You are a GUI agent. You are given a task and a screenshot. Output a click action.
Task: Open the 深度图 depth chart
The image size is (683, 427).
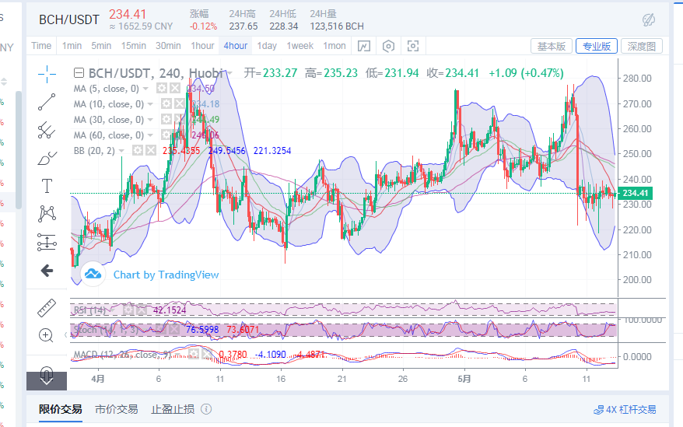pyautogui.click(x=642, y=46)
